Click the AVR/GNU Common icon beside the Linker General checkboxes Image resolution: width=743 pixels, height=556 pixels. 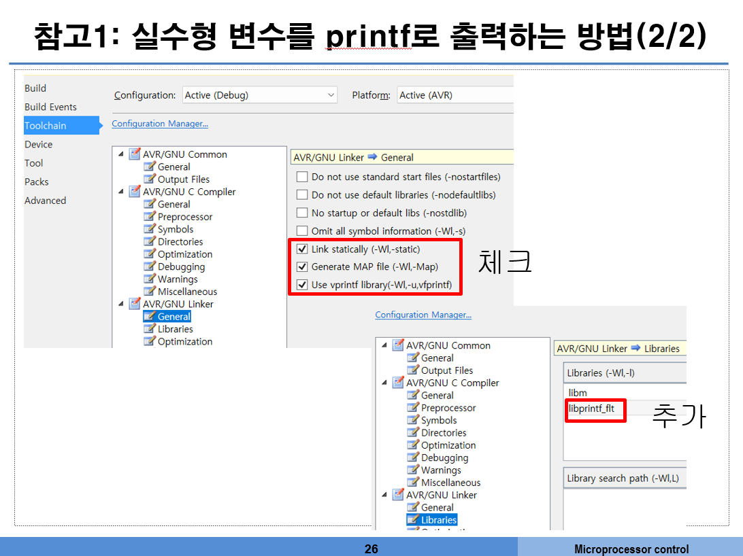coord(135,154)
